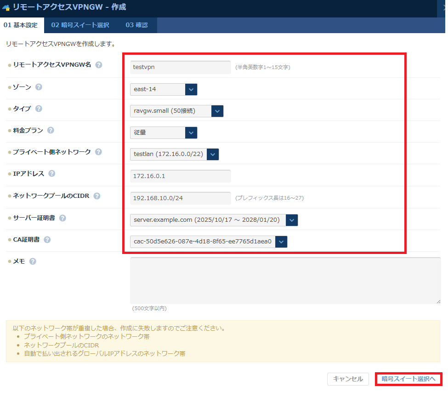Expand the タイプ ravgw.small dropdown
This screenshot has height=398, width=448.
(x=176, y=111)
